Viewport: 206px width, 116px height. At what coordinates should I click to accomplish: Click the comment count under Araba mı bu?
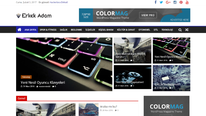(x=117, y=110)
